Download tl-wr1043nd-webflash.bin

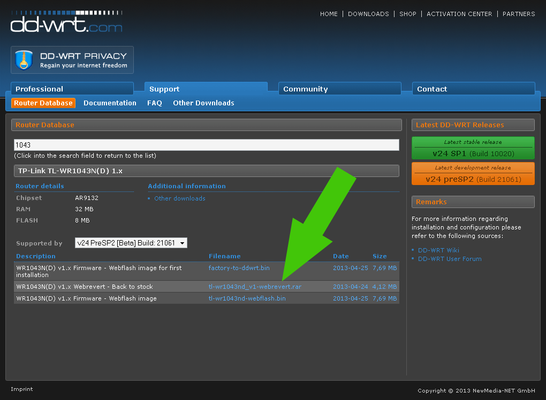(x=247, y=298)
